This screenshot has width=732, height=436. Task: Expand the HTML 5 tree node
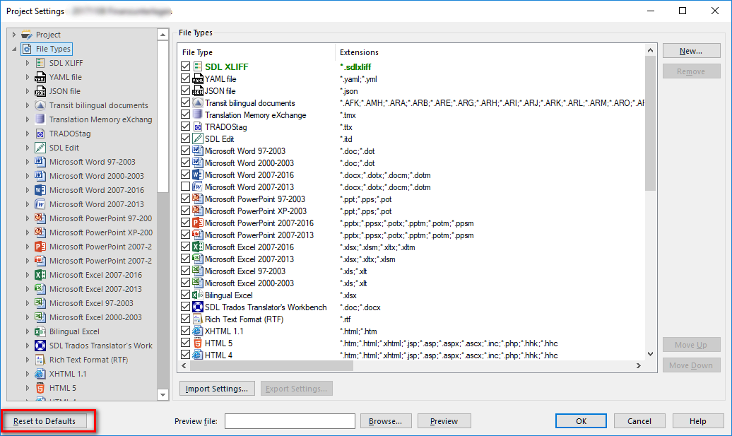27,388
